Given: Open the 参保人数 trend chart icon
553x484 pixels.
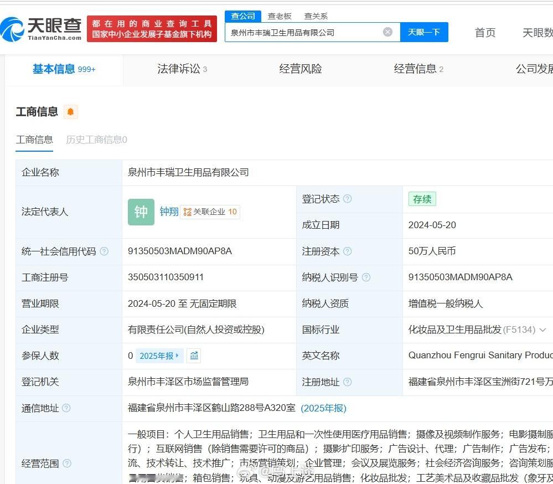Looking at the screenshot, I should (x=194, y=356).
